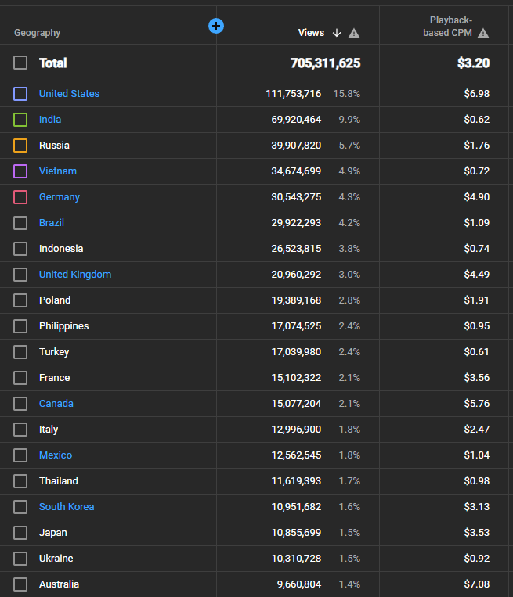Check the Ukraine row checkbox
This screenshot has width=513, height=597.
pos(20,559)
